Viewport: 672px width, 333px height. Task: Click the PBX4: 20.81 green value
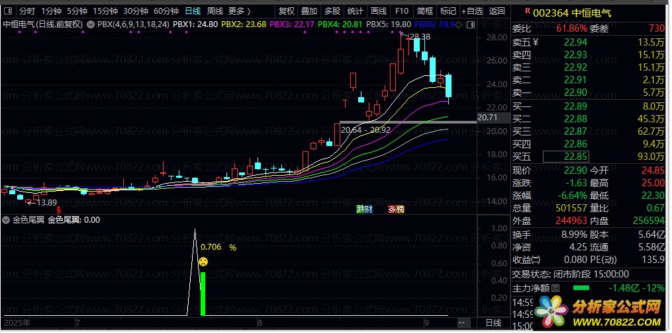point(340,24)
